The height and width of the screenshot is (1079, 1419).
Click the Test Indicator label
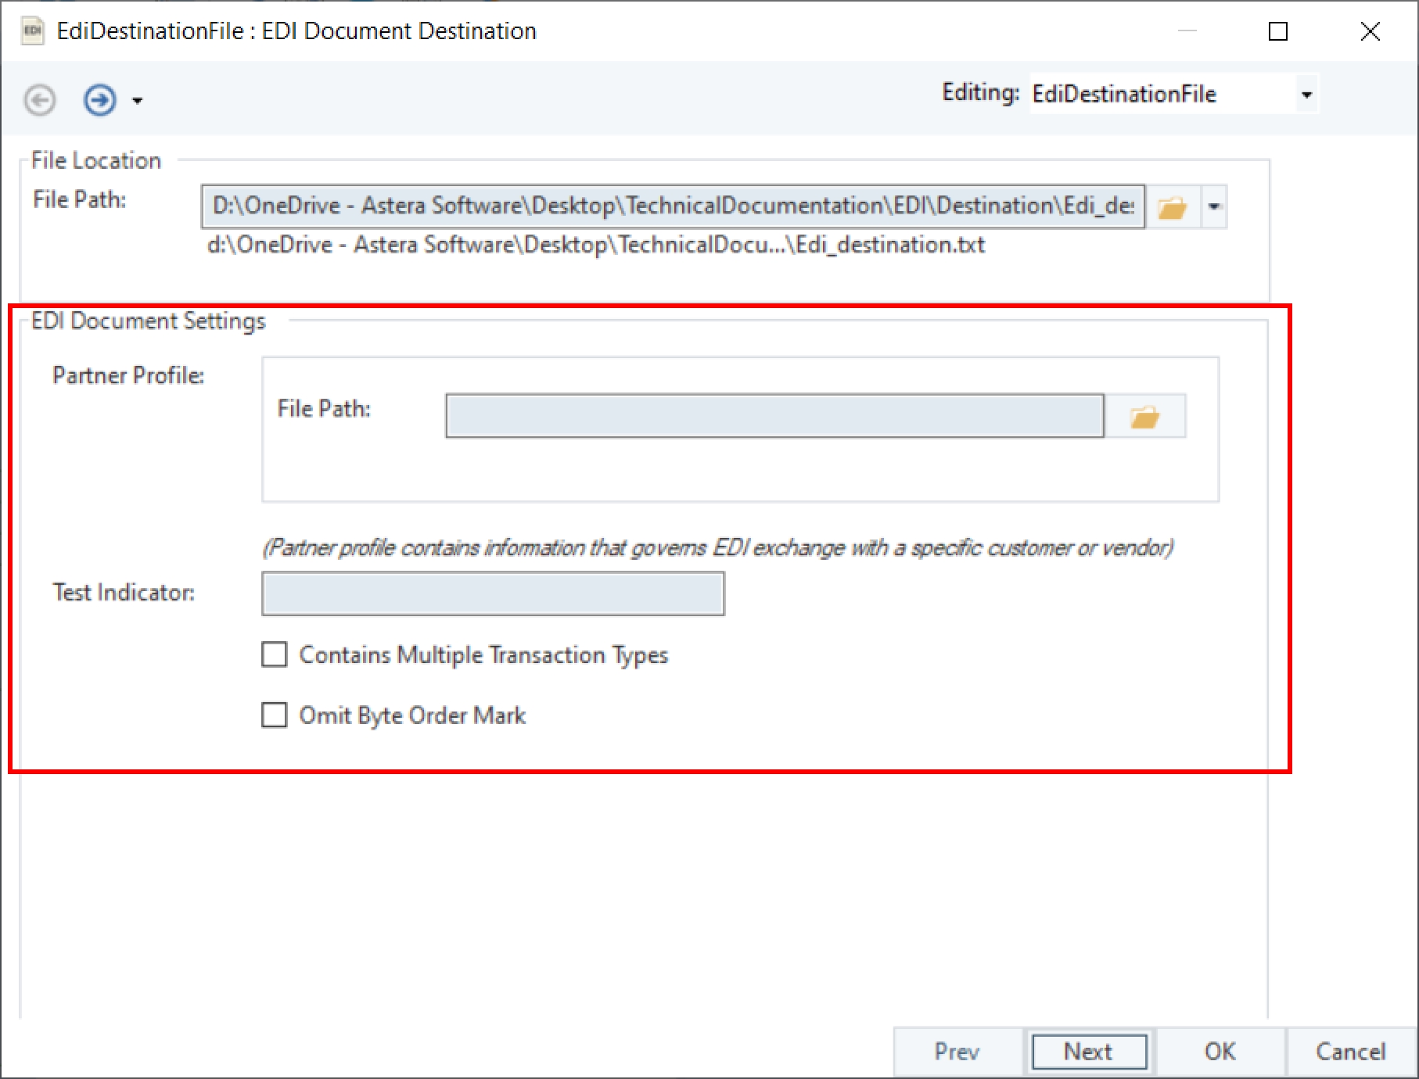point(124,593)
